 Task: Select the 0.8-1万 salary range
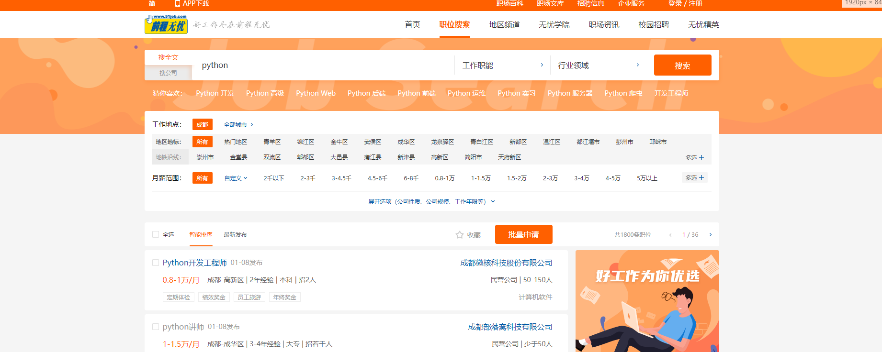pyautogui.click(x=445, y=178)
